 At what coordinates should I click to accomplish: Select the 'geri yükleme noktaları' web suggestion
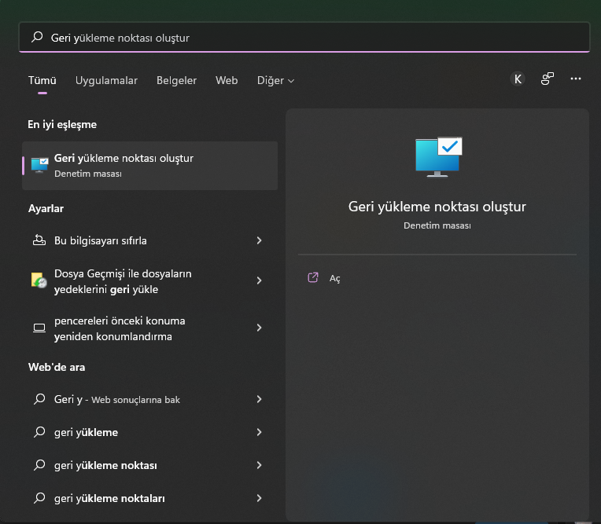coord(150,498)
